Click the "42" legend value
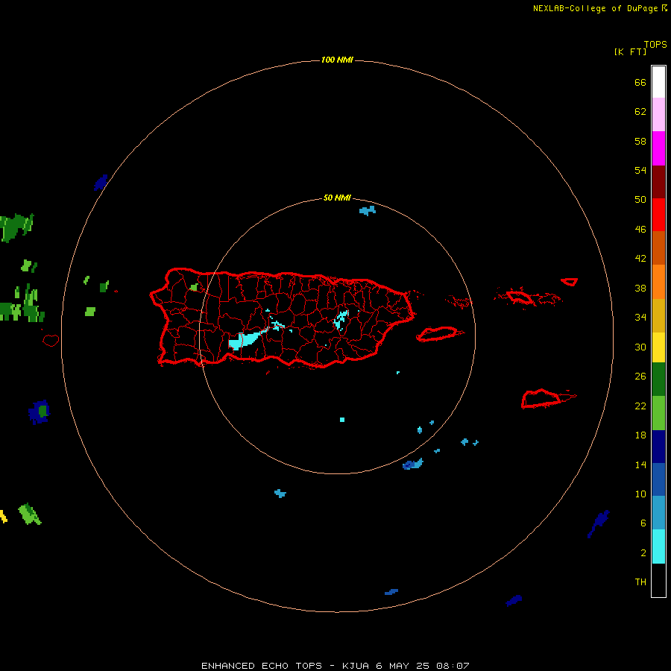Image resolution: width=671 pixels, height=671 pixels. click(640, 258)
